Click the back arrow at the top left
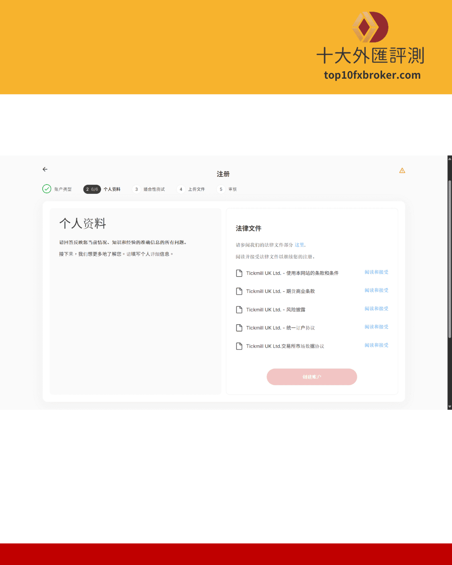The image size is (452, 565). pyautogui.click(x=45, y=169)
